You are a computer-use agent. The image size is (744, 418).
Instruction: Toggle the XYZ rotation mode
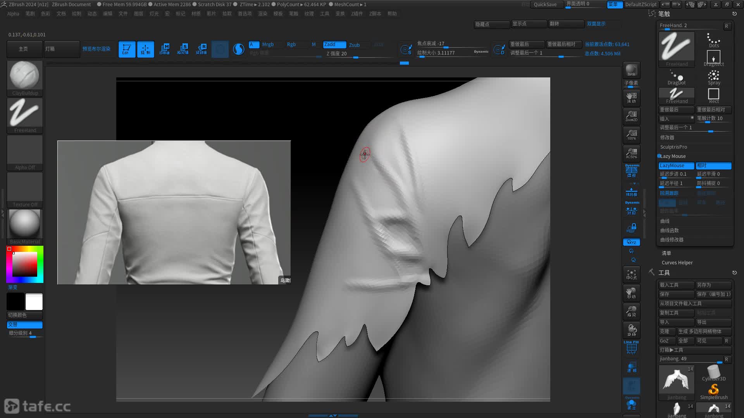[632, 242]
